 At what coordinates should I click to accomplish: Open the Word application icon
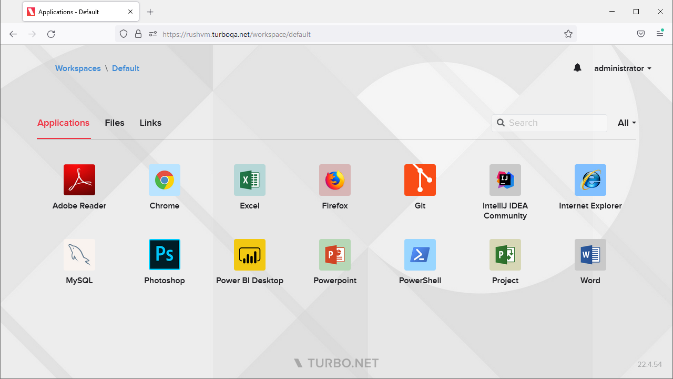pos(590,255)
